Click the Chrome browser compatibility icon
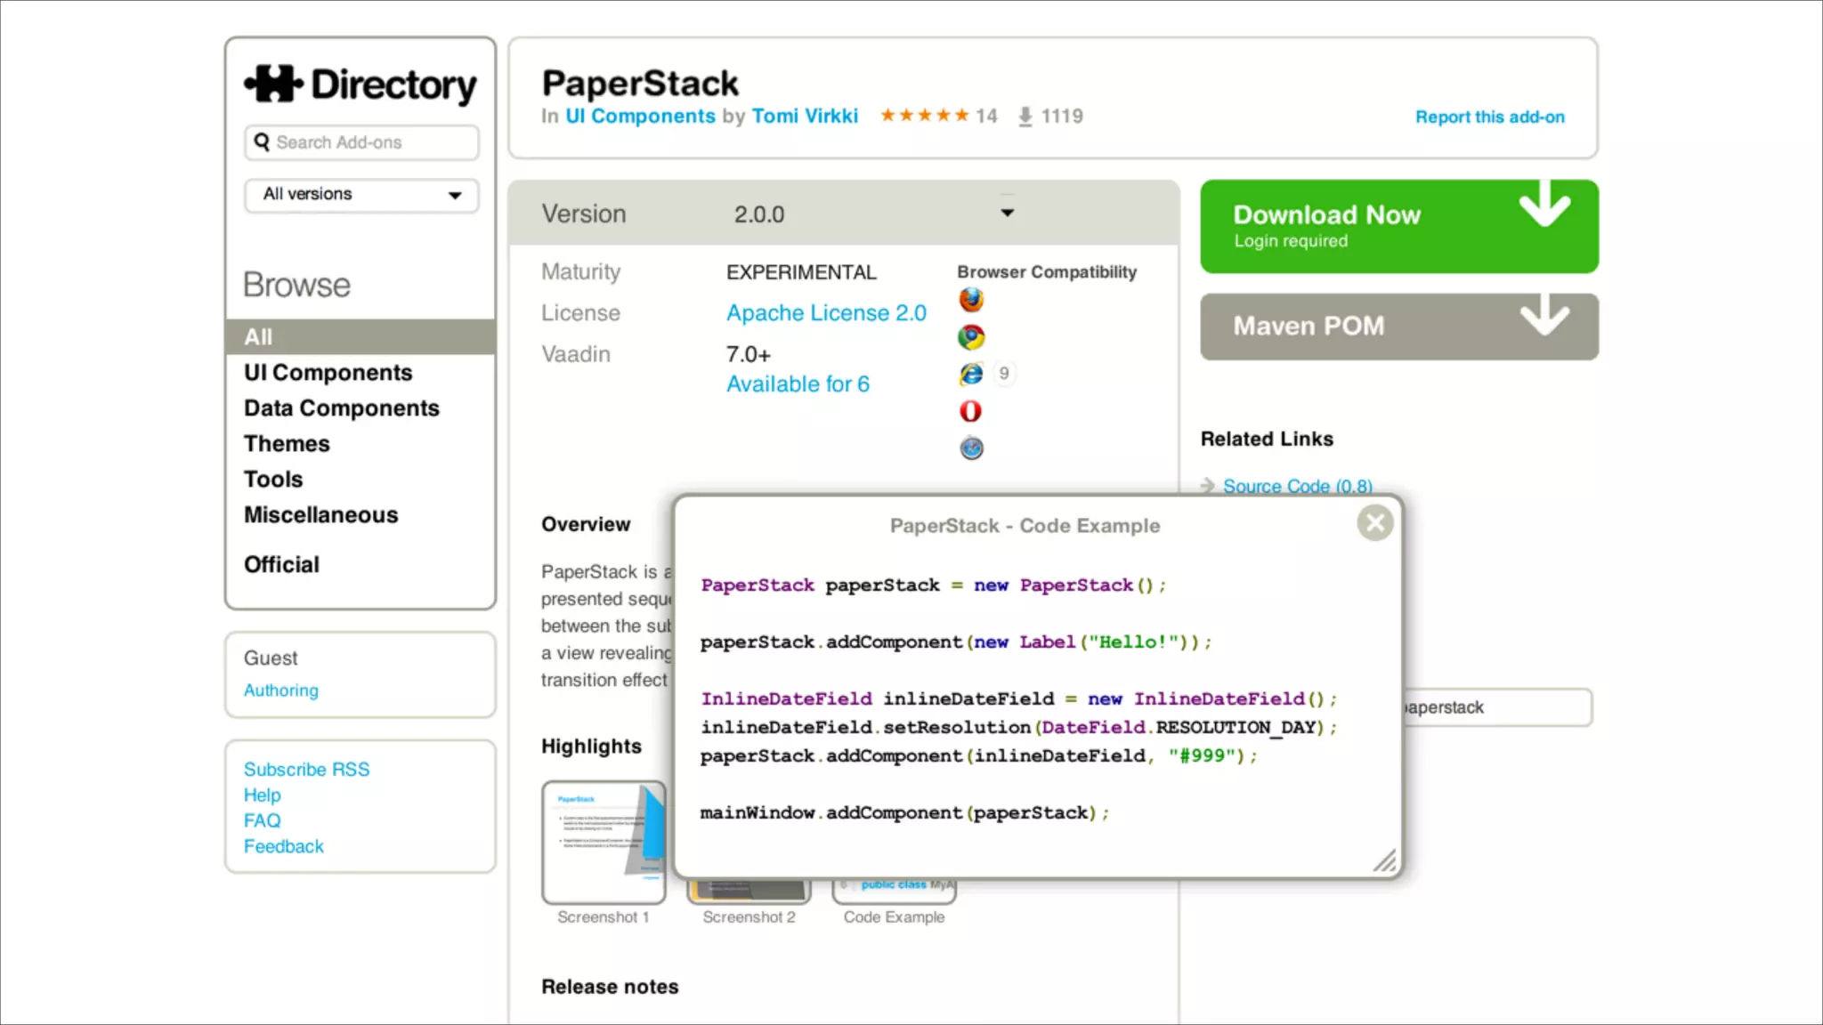The image size is (1823, 1025). (x=971, y=337)
